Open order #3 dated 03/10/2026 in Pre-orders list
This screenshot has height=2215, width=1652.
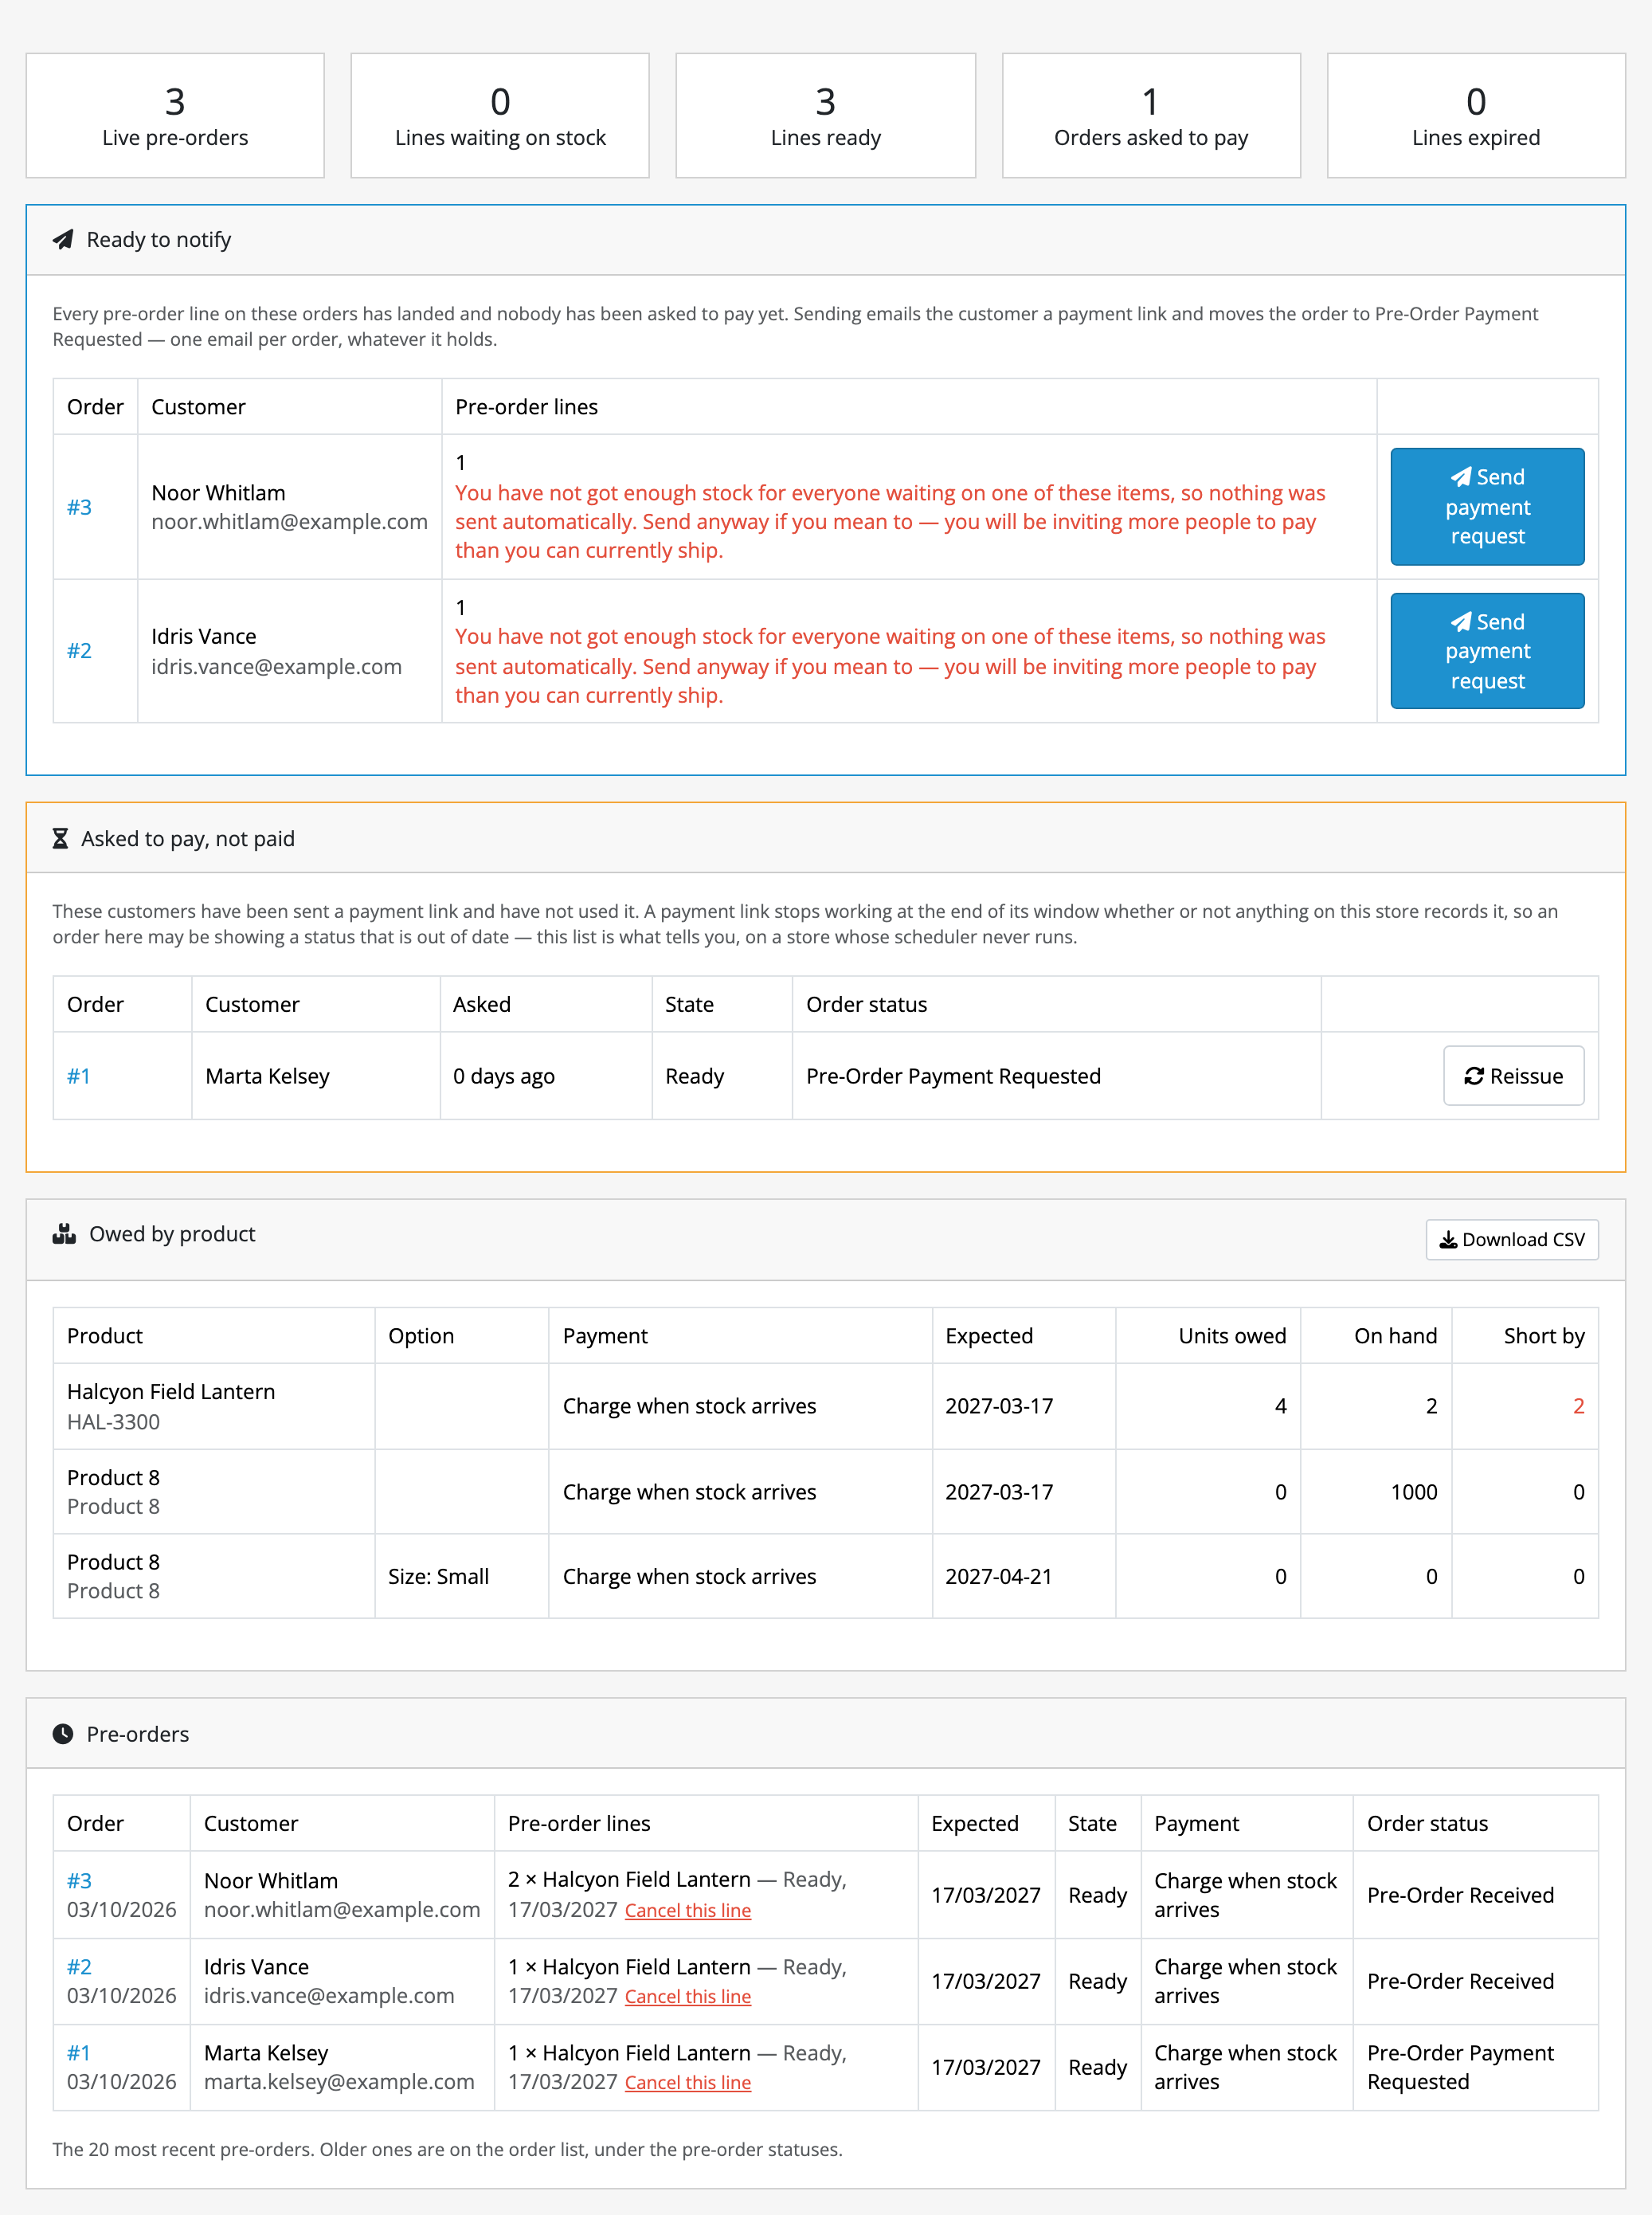pos(79,1881)
